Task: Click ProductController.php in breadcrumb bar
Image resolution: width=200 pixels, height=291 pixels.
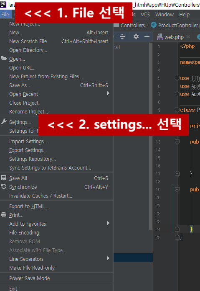Action: click(179, 26)
